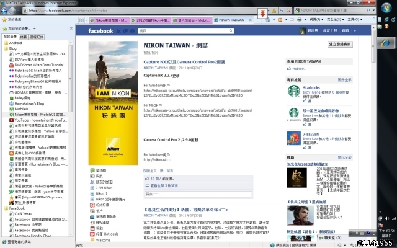
Task: Click the orange RSS feeds icon
Action: (280, 20)
